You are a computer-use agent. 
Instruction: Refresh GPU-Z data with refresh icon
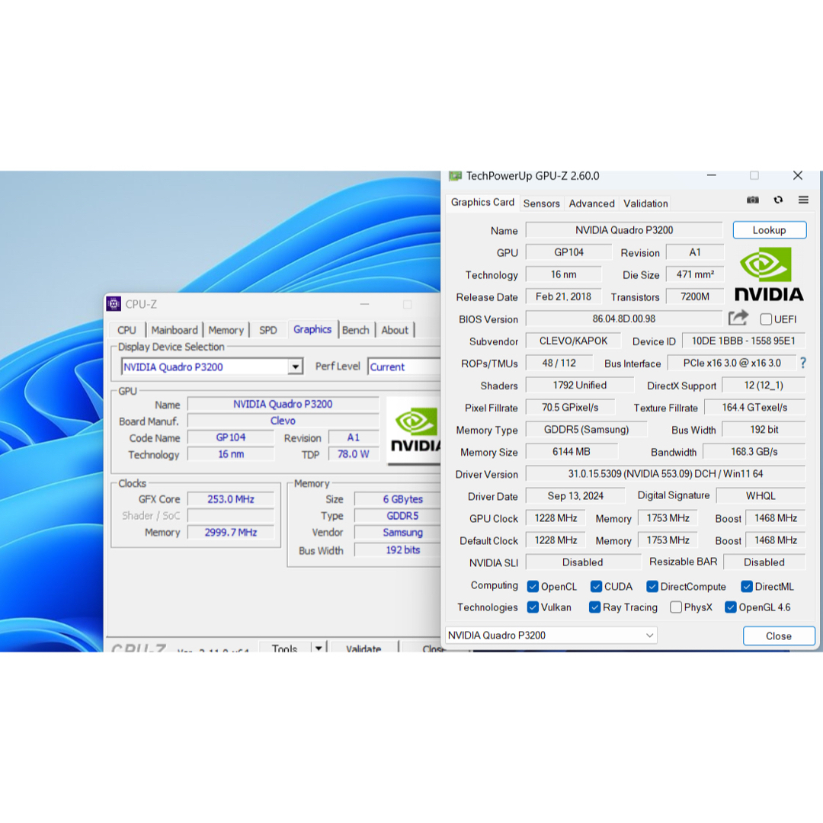tap(778, 200)
